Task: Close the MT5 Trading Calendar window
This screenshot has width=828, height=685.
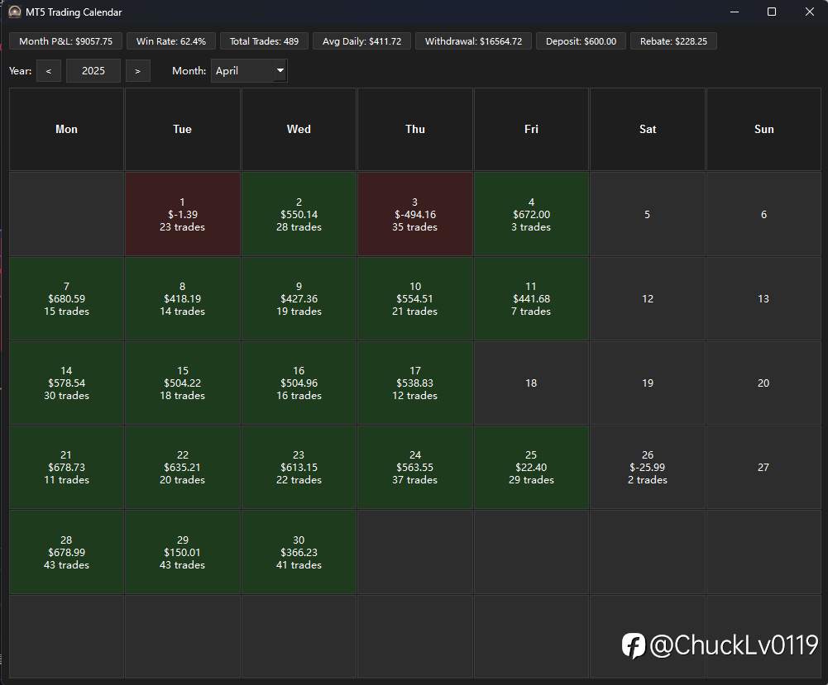Action: click(x=810, y=12)
